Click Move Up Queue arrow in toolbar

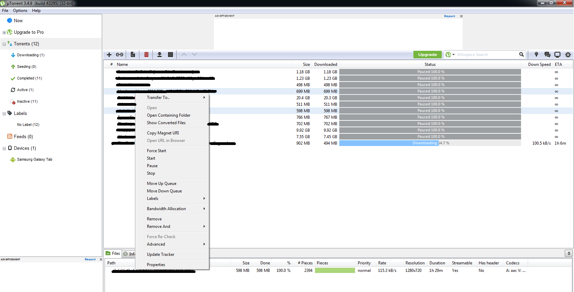click(184, 55)
